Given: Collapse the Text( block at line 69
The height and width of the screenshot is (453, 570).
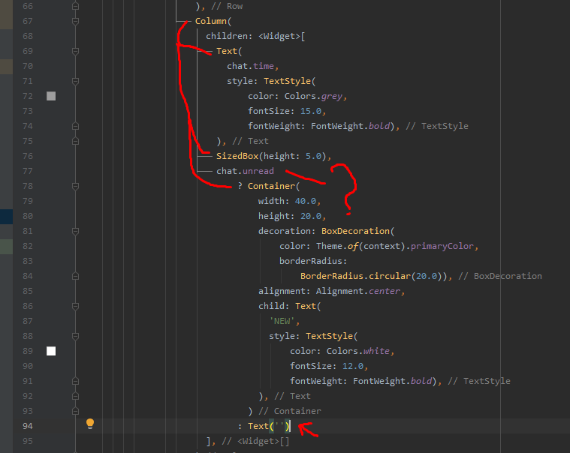Looking at the screenshot, I should pyautogui.click(x=75, y=52).
